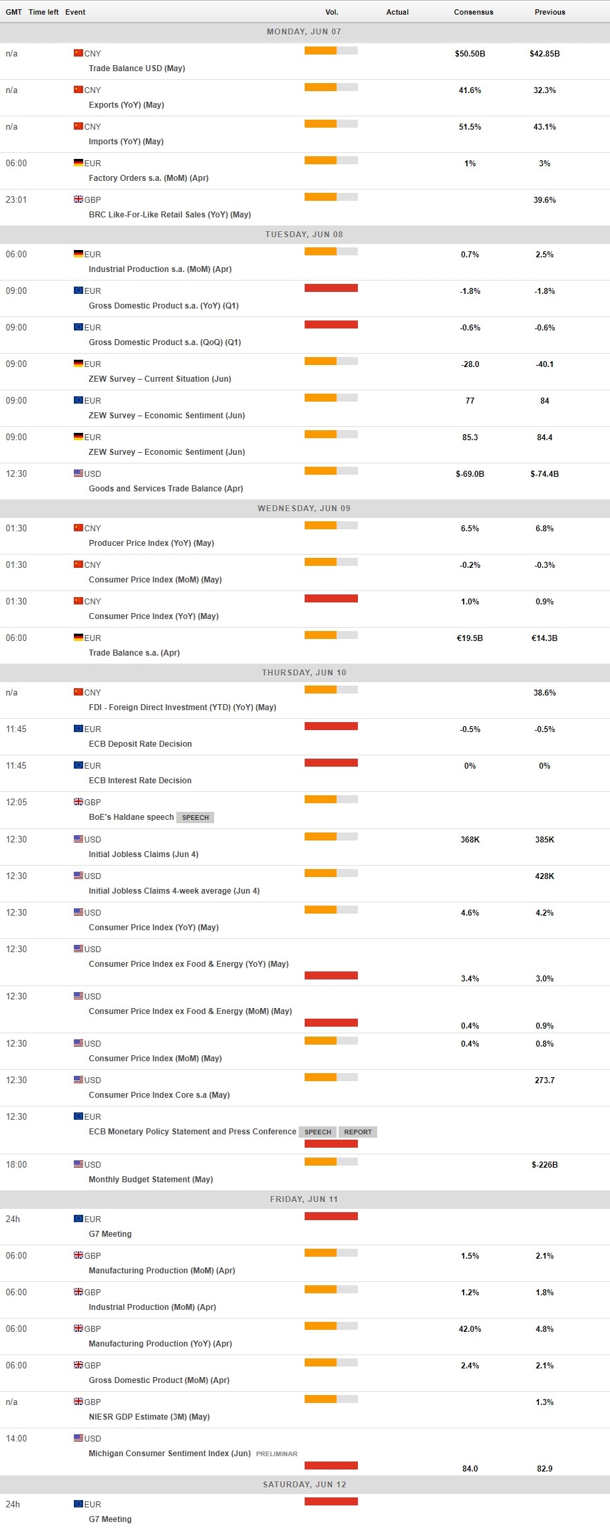610x1530 pixels.
Task: Click the UK flag beside BRC Retail Sales
Action: tap(78, 199)
